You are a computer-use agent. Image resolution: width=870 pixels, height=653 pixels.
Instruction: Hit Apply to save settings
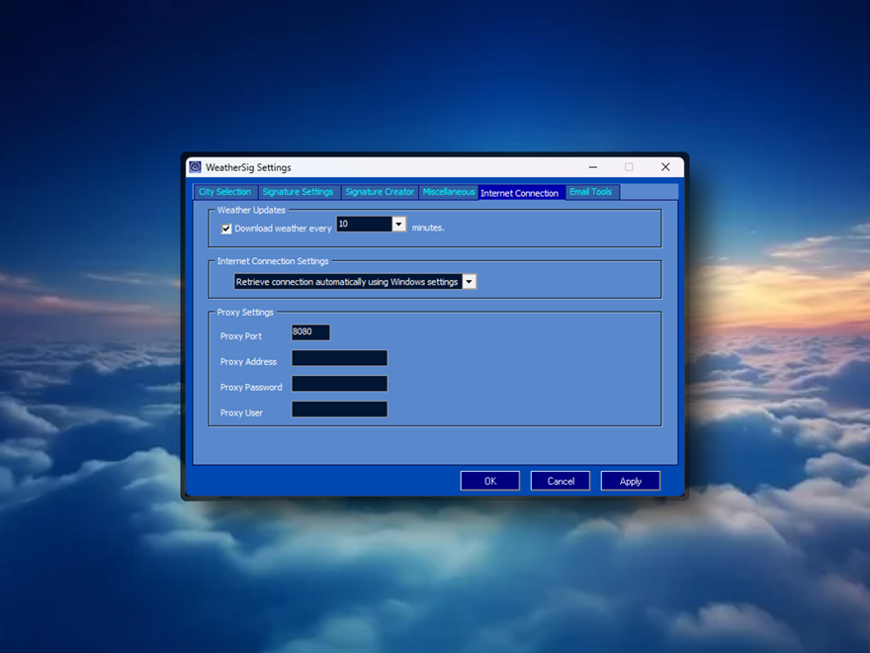(x=631, y=481)
